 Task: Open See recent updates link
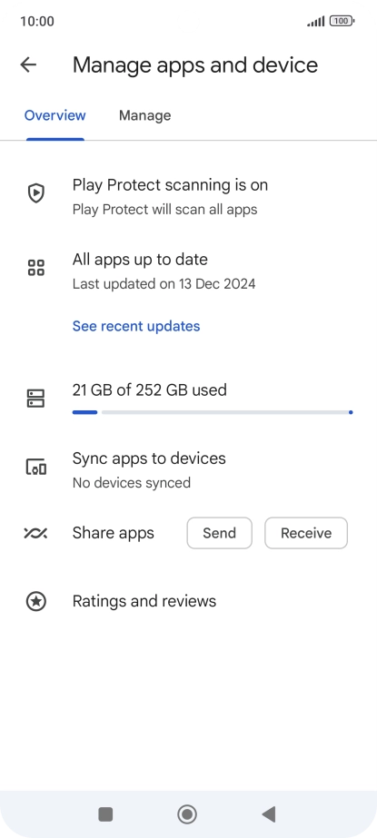click(x=136, y=326)
